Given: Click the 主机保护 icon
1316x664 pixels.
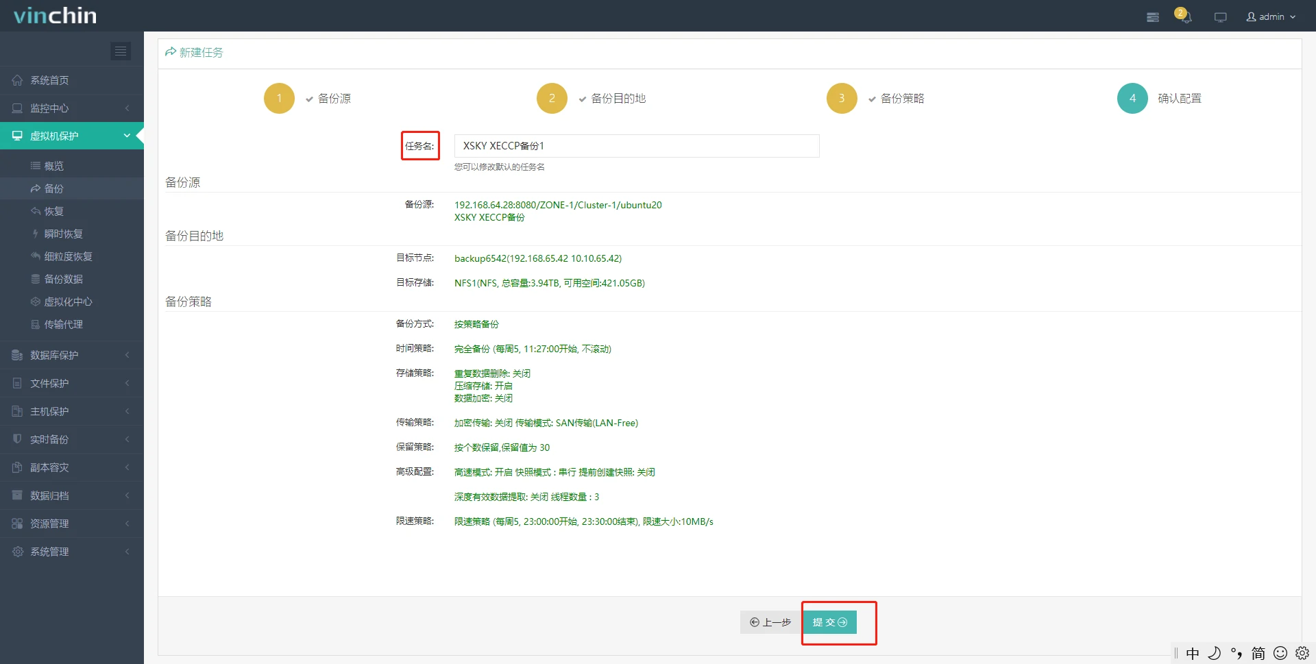Looking at the screenshot, I should [x=17, y=411].
